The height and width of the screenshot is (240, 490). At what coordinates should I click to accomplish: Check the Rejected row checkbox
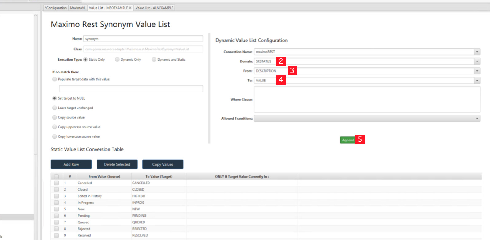click(56, 229)
